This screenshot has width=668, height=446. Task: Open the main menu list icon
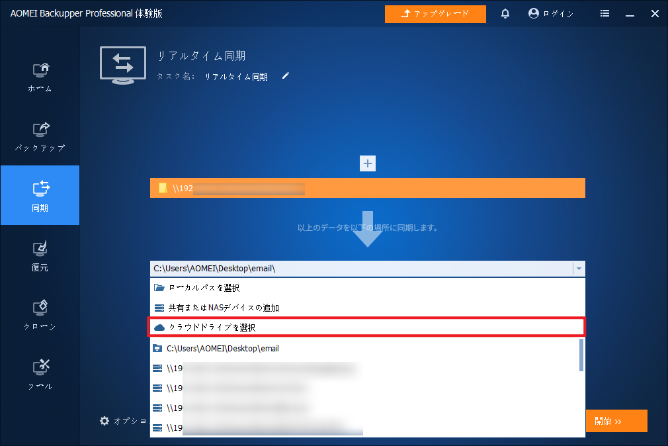pyautogui.click(x=605, y=14)
